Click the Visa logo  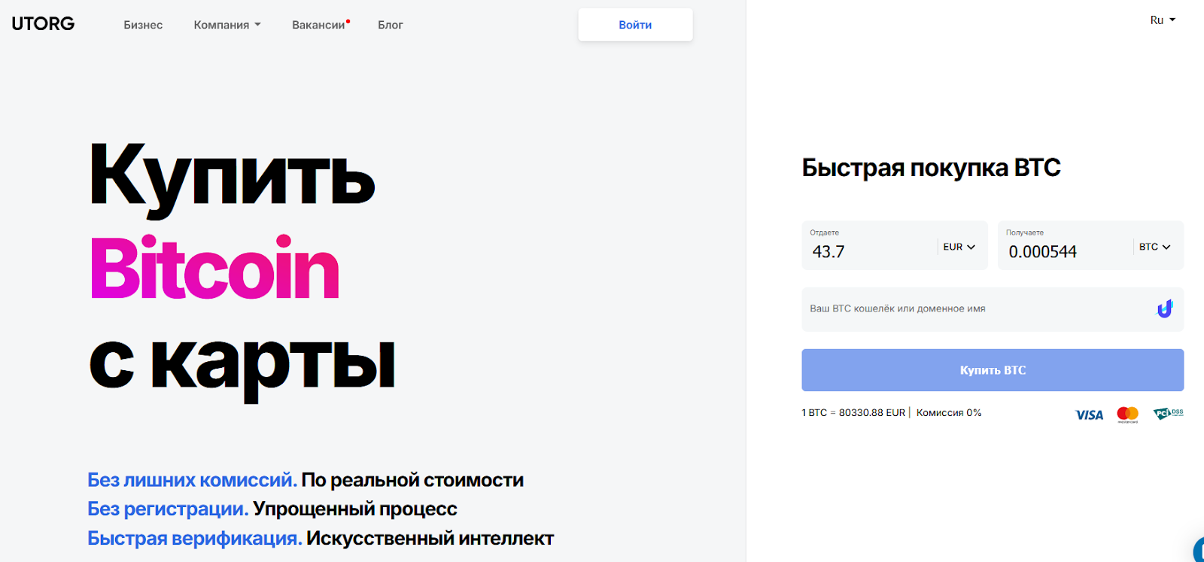1089,415
